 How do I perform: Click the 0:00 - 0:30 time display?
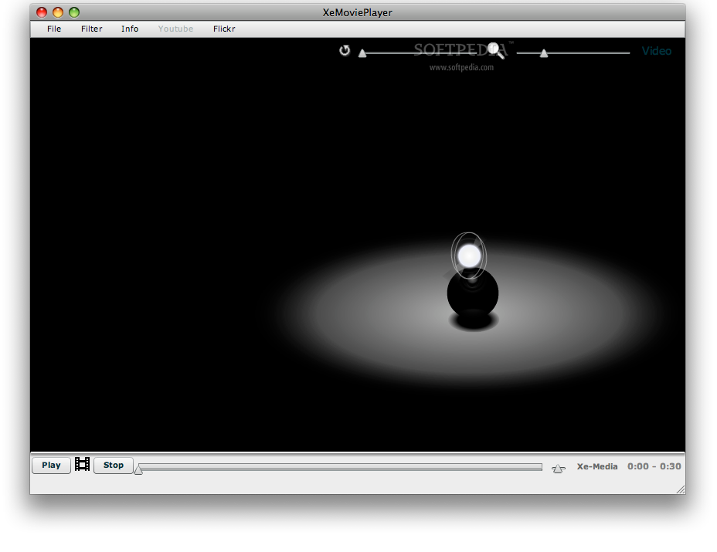(x=654, y=466)
